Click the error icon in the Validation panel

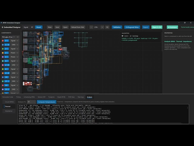(122, 36)
